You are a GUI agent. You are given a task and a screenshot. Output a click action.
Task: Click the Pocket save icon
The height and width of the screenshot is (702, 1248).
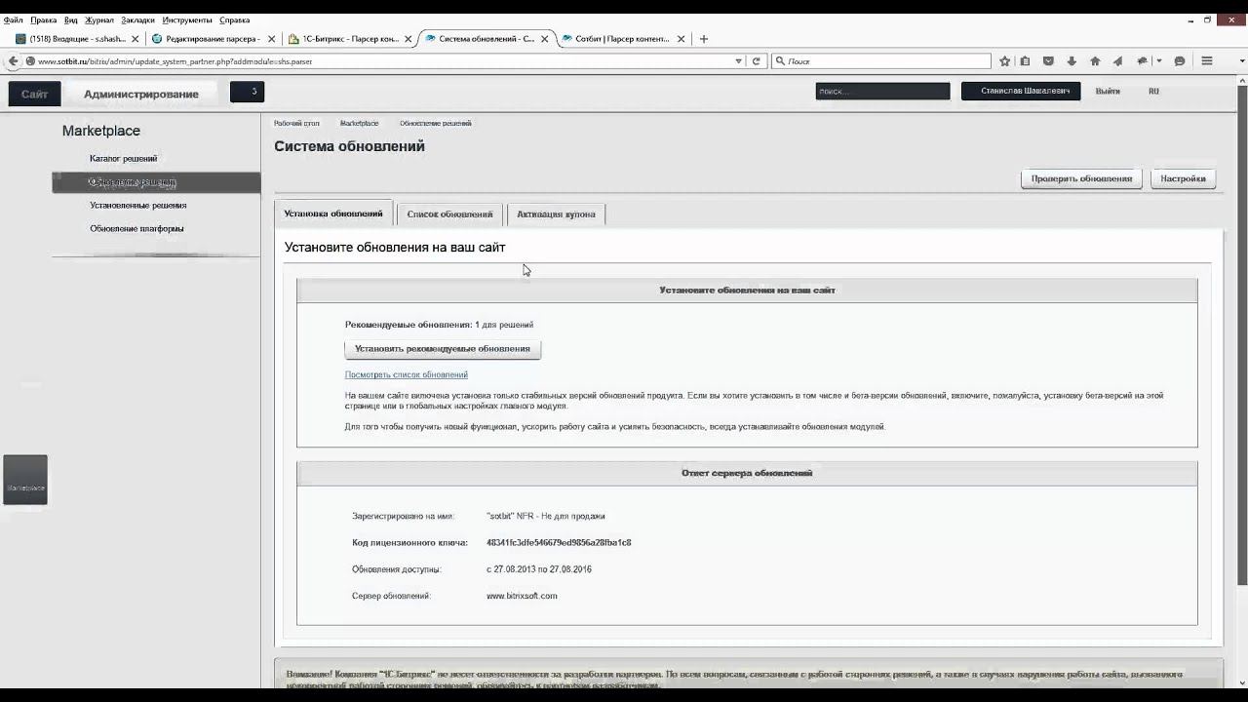pos(1048,60)
